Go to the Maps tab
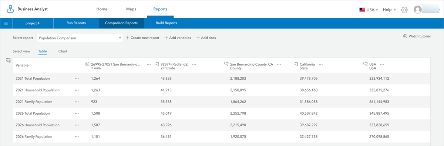444x146 pixels. point(131,9)
